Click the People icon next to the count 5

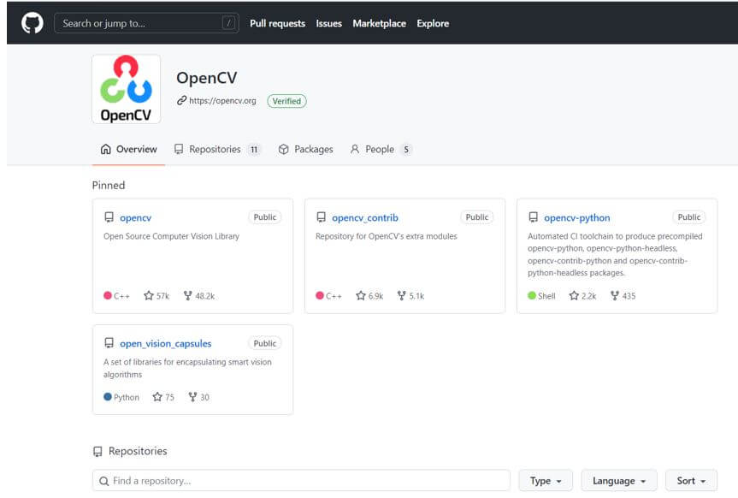pos(353,149)
